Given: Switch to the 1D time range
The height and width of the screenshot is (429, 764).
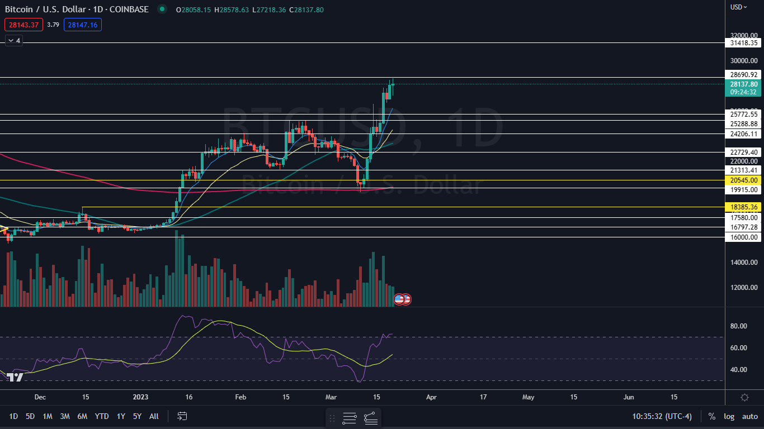Looking at the screenshot, I should click(14, 416).
